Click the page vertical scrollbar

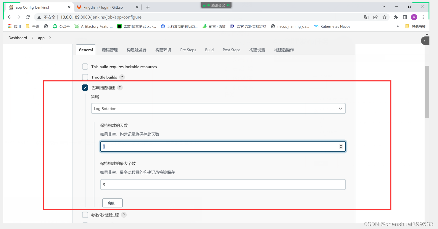point(427,92)
